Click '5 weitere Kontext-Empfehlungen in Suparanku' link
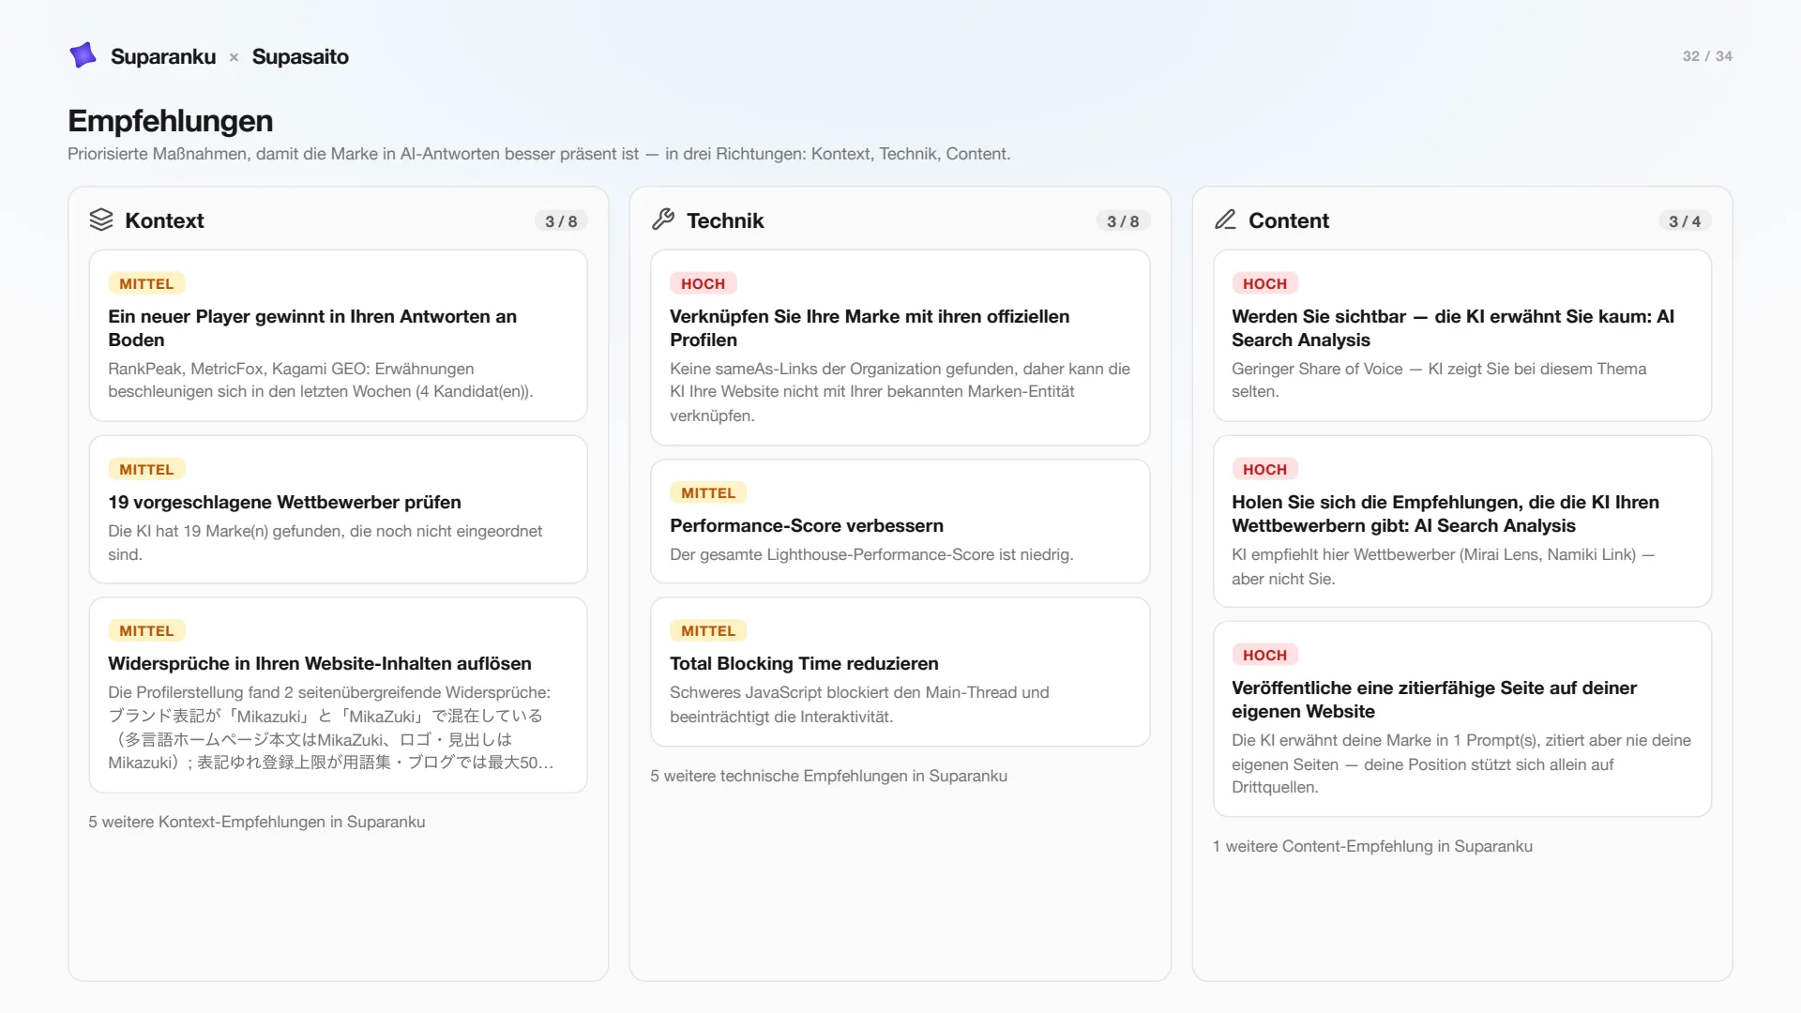This screenshot has height=1013, width=1801. pos(257,822)
